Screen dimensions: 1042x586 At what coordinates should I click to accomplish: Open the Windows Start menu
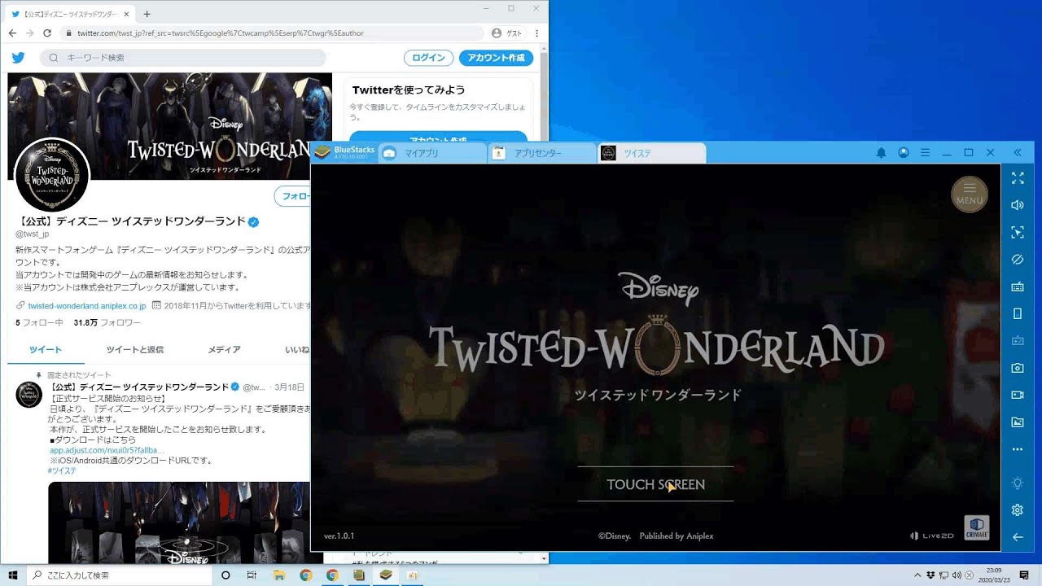click(13, 575)
